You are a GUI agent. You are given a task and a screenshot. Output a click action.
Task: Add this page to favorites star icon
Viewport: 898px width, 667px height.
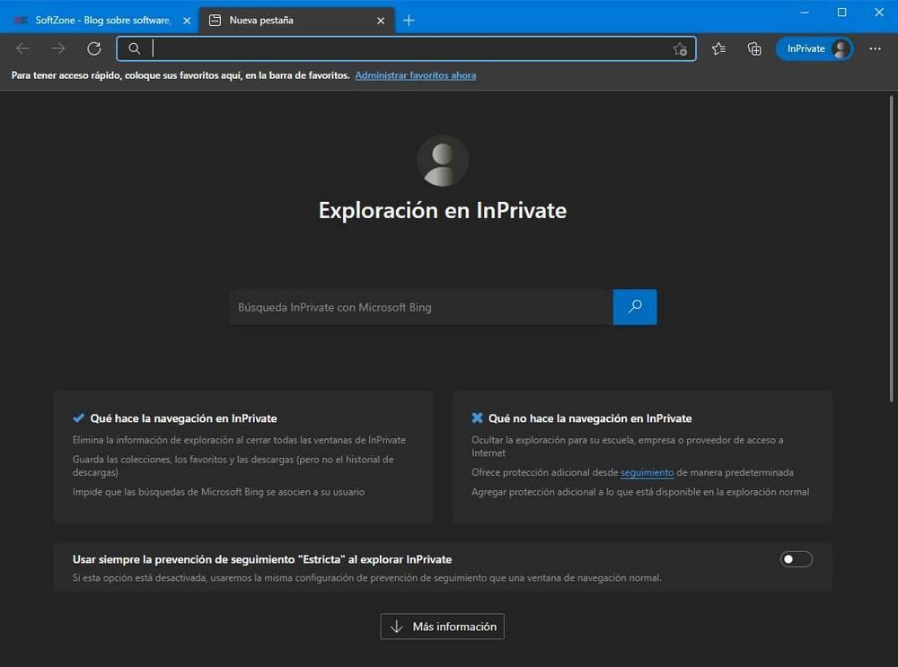click(x=680, y=49)
